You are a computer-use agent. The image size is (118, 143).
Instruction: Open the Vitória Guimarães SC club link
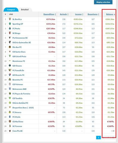coord(21,43)
